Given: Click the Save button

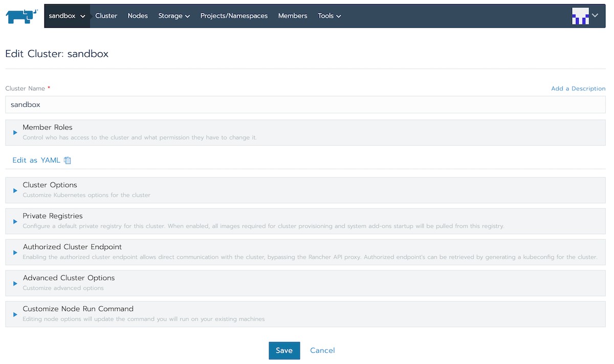Looking at the screenshot, I should tap(284, 351).
